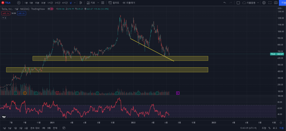This screenshot has width=286, height=131.
Task: Enter fullscreen mode
Action: point(270,3)
